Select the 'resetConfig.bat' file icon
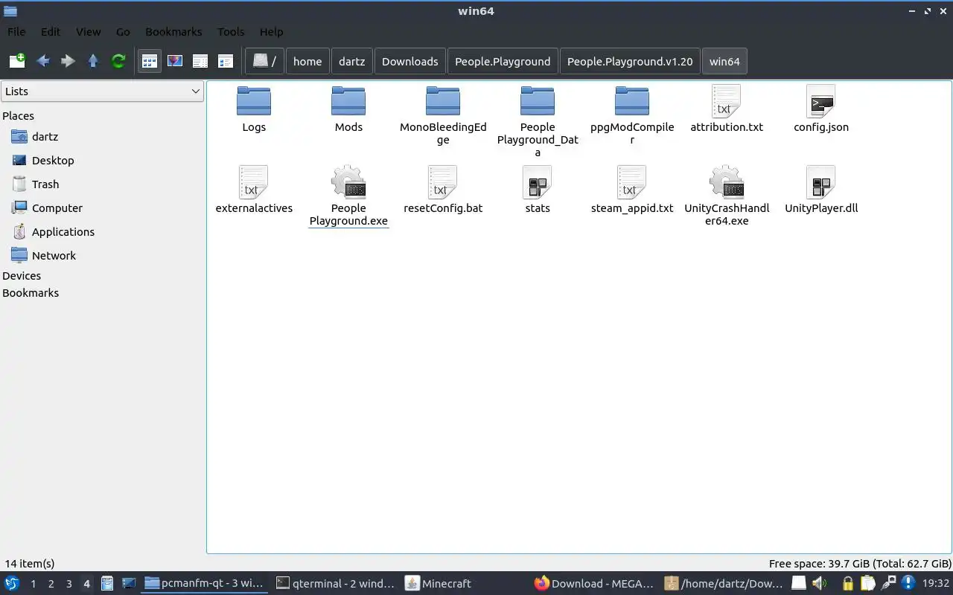Screen dimensions: 953x595 (x=443, y=181)
